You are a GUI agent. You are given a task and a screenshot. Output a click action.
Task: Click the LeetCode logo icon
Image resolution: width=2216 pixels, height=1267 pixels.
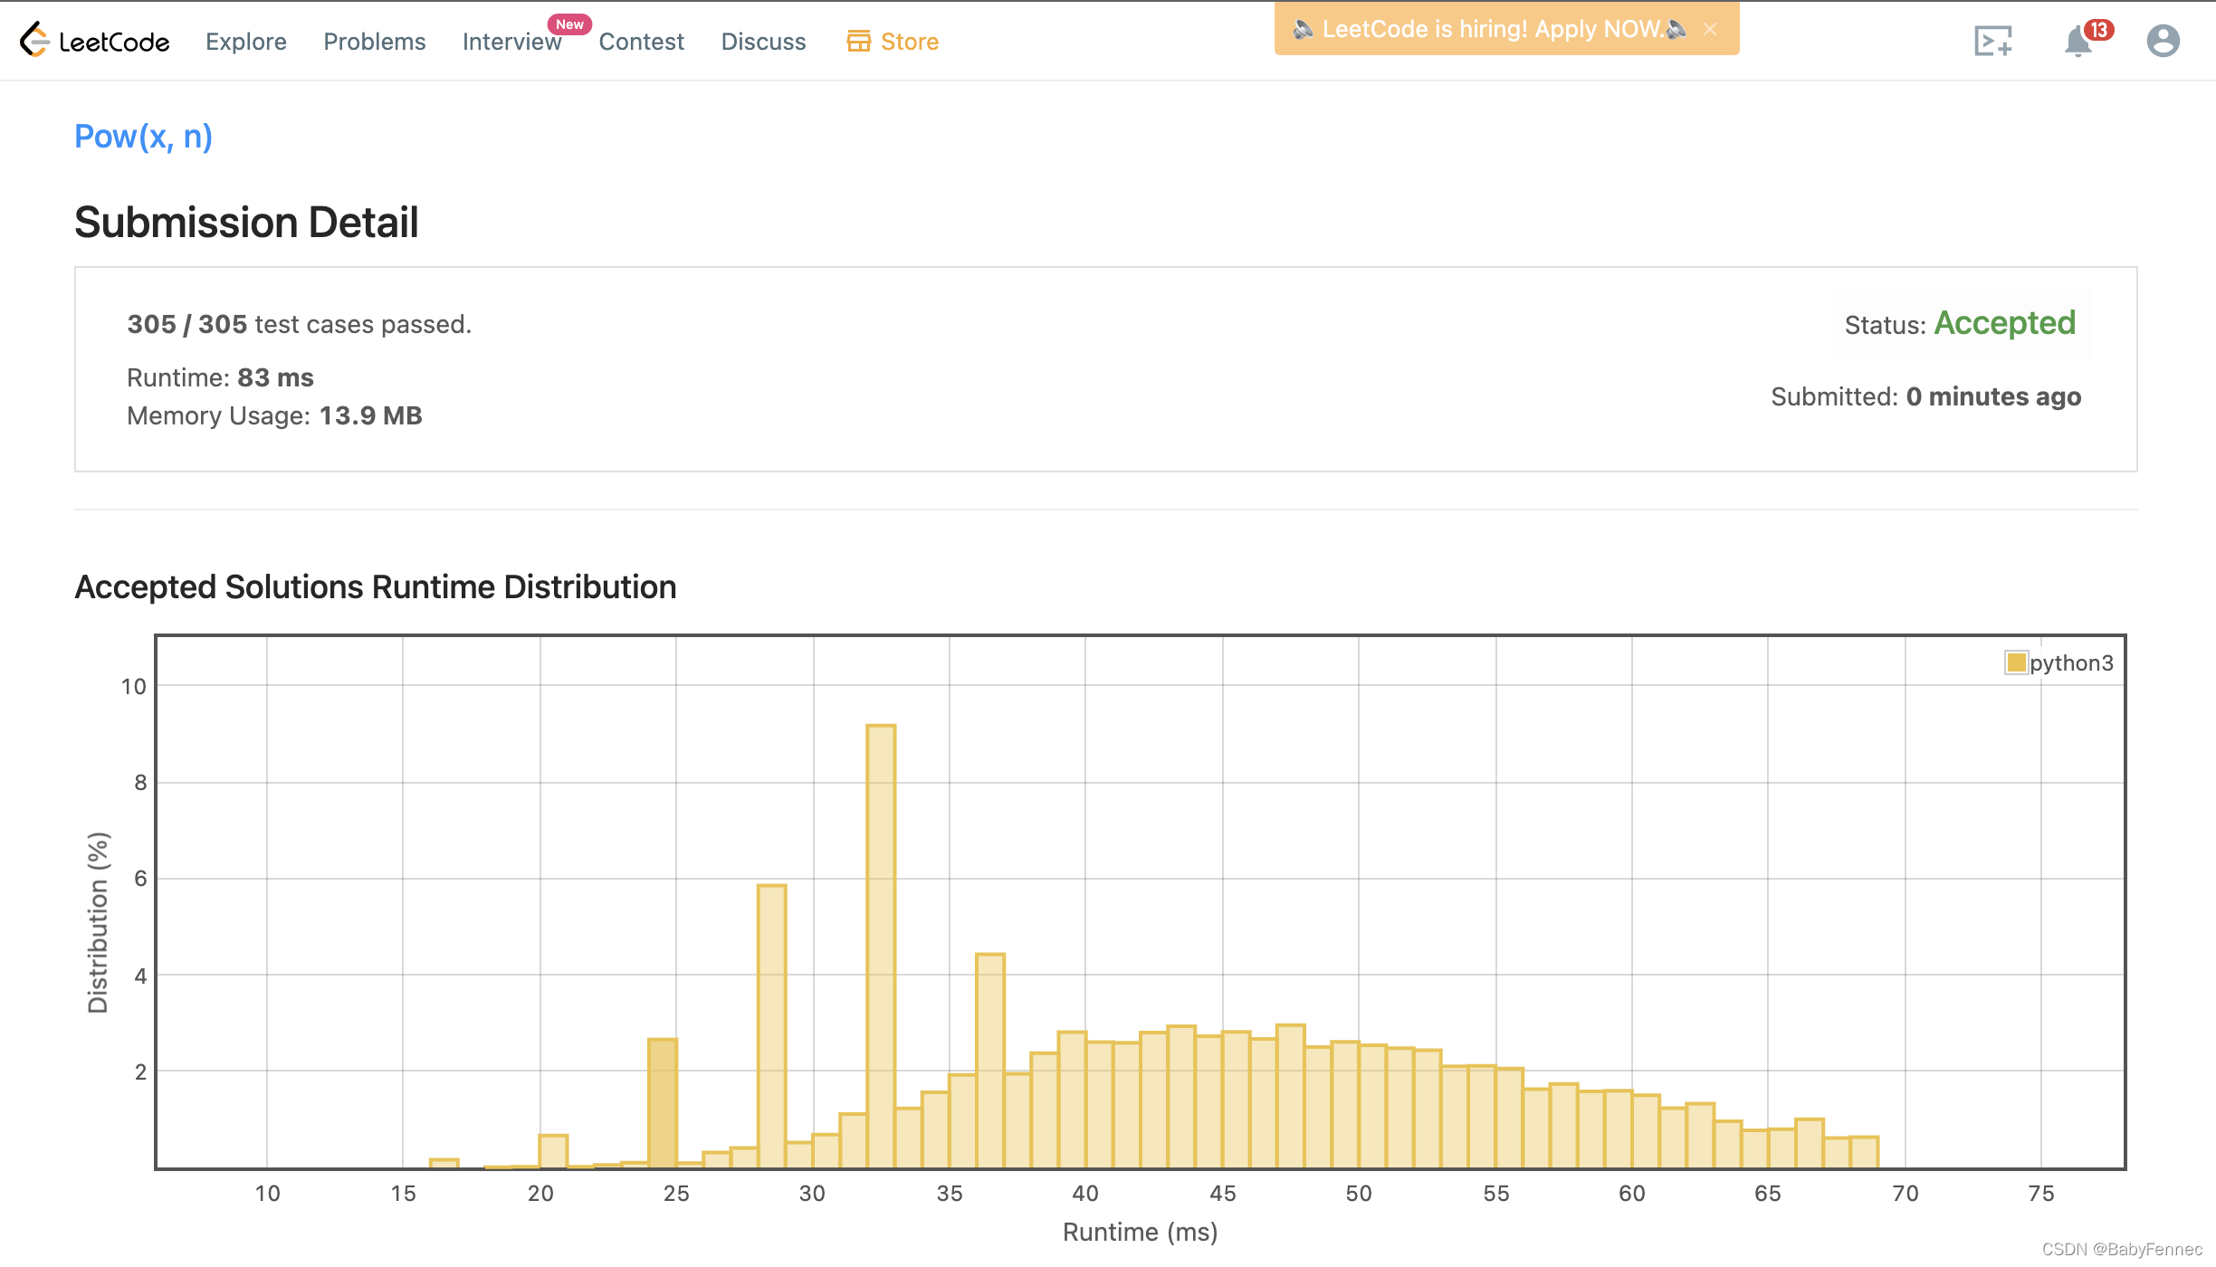tap(34, 40)
